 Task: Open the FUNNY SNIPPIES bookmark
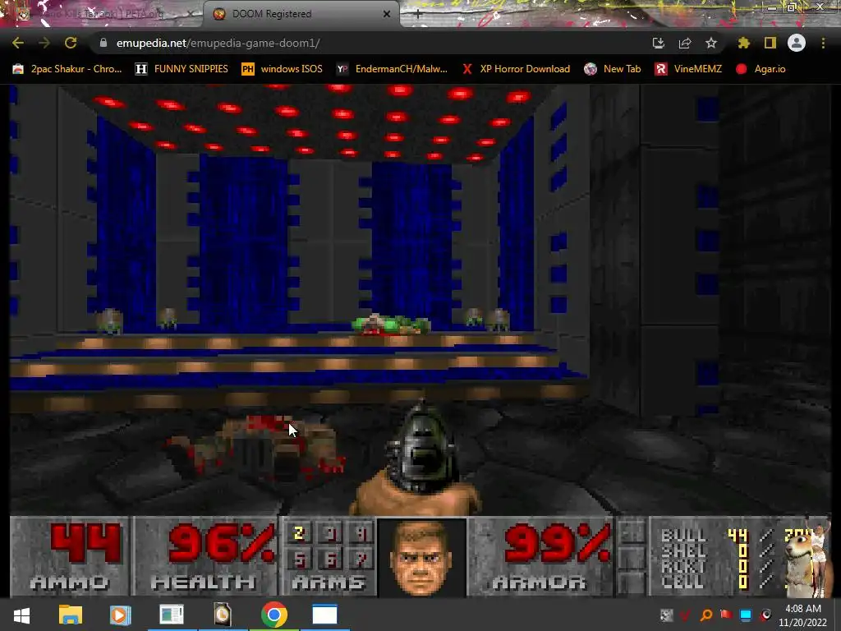[x=182, y=69]
